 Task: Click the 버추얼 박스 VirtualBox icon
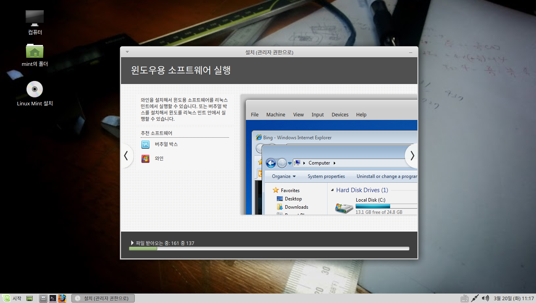tap(145, 144)
